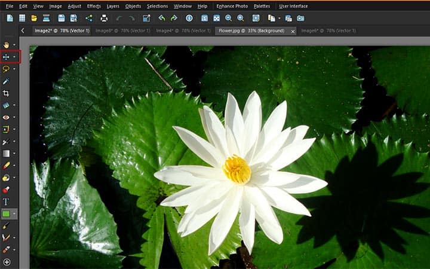Screen dimensions: 430x269
Task: Click the grid template icon
Action: (22, 19)
